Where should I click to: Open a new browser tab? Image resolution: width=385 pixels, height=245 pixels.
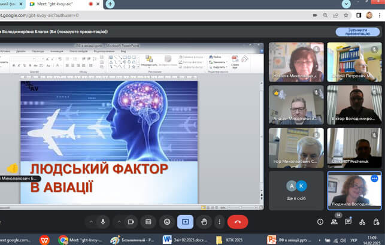tap(110, 4)
